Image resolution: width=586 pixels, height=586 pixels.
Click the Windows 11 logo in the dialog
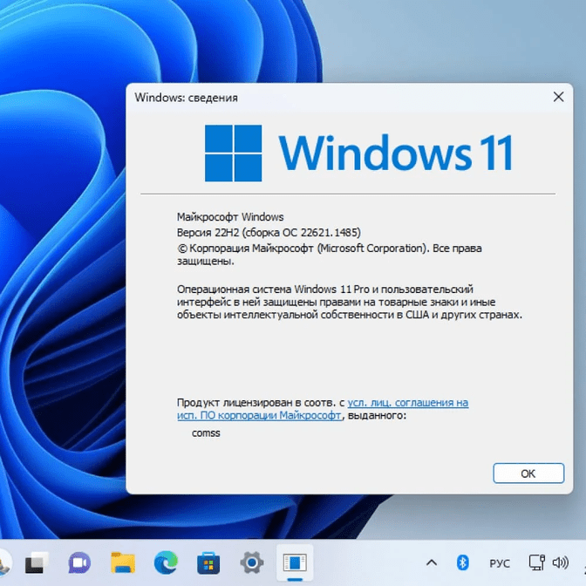[233, 153]
